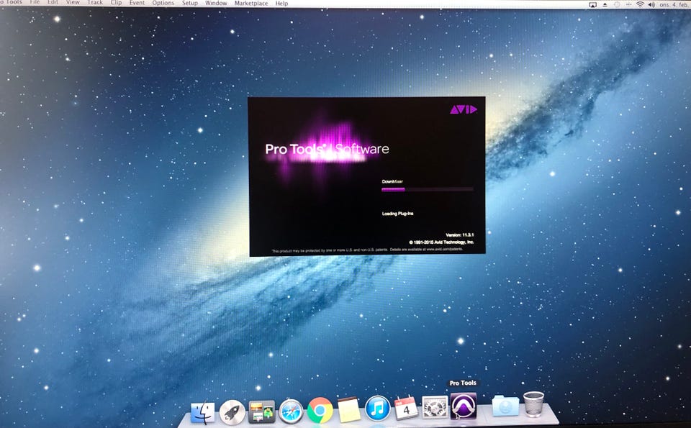Image resolution: width=691 pixels, height=428 pixels.
Task: Click the Avid Technology copyright line
Action: (441, 242)
